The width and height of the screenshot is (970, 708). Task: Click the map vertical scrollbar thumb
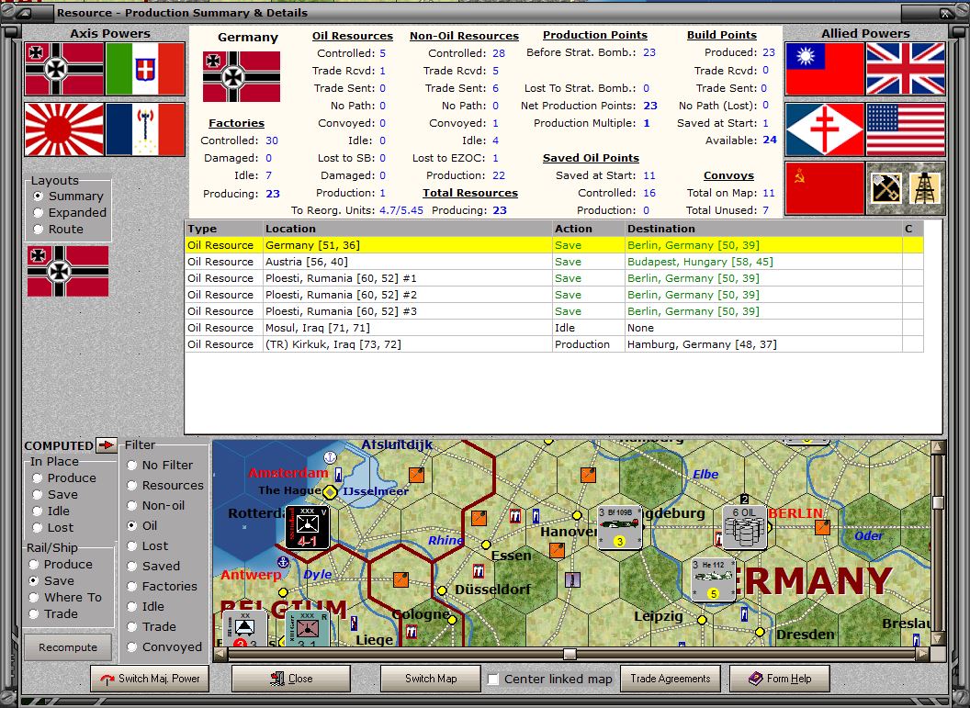coord(938,502)
